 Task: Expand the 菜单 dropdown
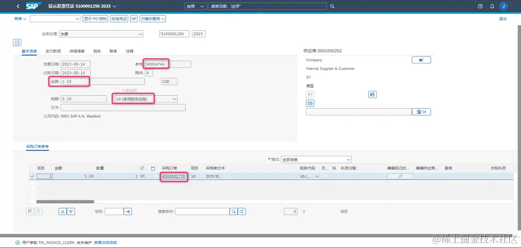20,19
